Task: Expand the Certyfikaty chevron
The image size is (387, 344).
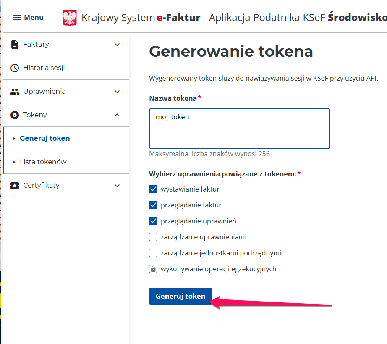Action: pos(117,186)
